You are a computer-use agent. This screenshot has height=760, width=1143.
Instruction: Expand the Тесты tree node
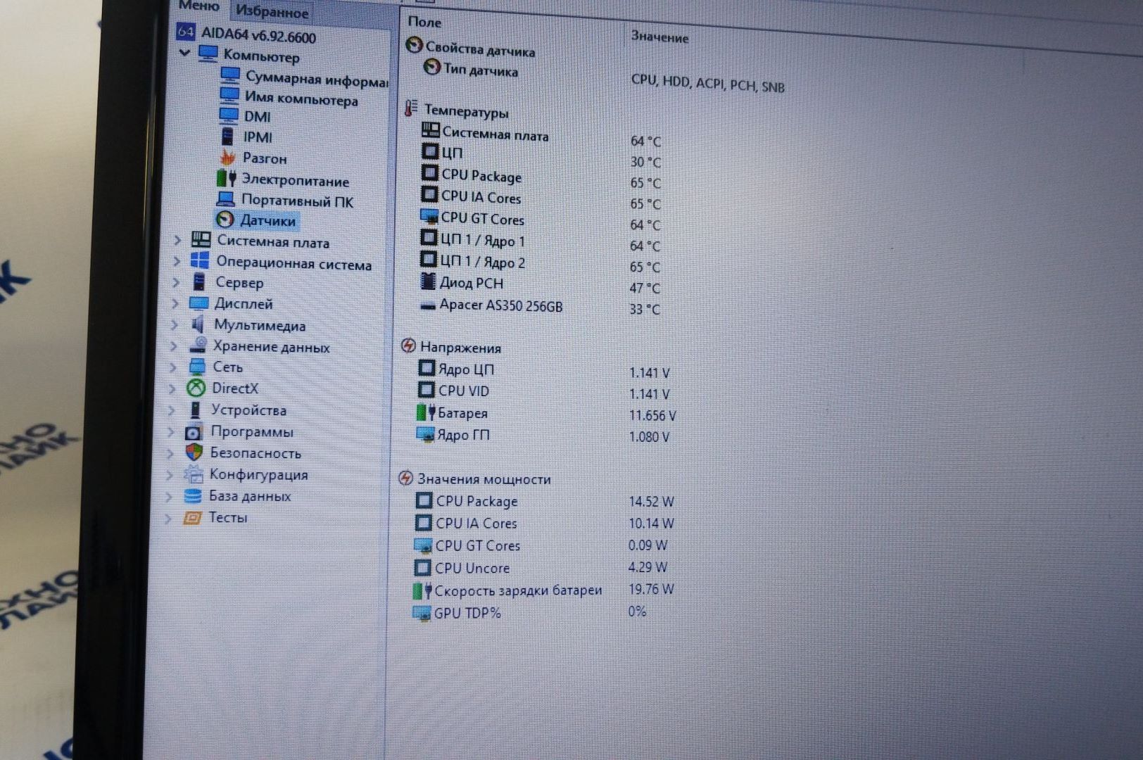(x=168, y=519)
